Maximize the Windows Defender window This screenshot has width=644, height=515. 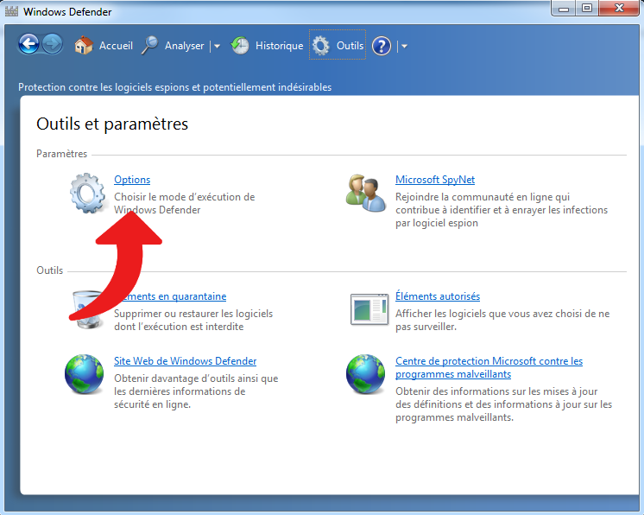(x=587, y=9)
